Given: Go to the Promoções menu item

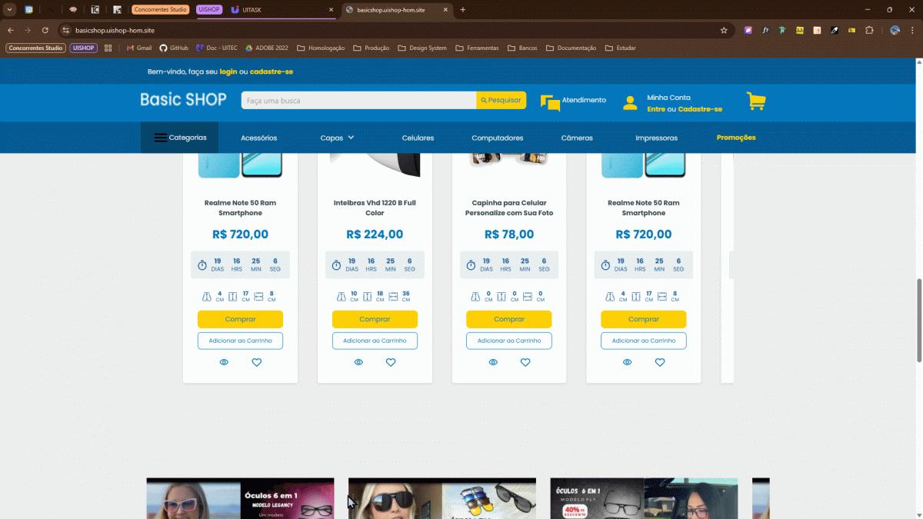Looking at the screenshot, I should pos(735,138).
